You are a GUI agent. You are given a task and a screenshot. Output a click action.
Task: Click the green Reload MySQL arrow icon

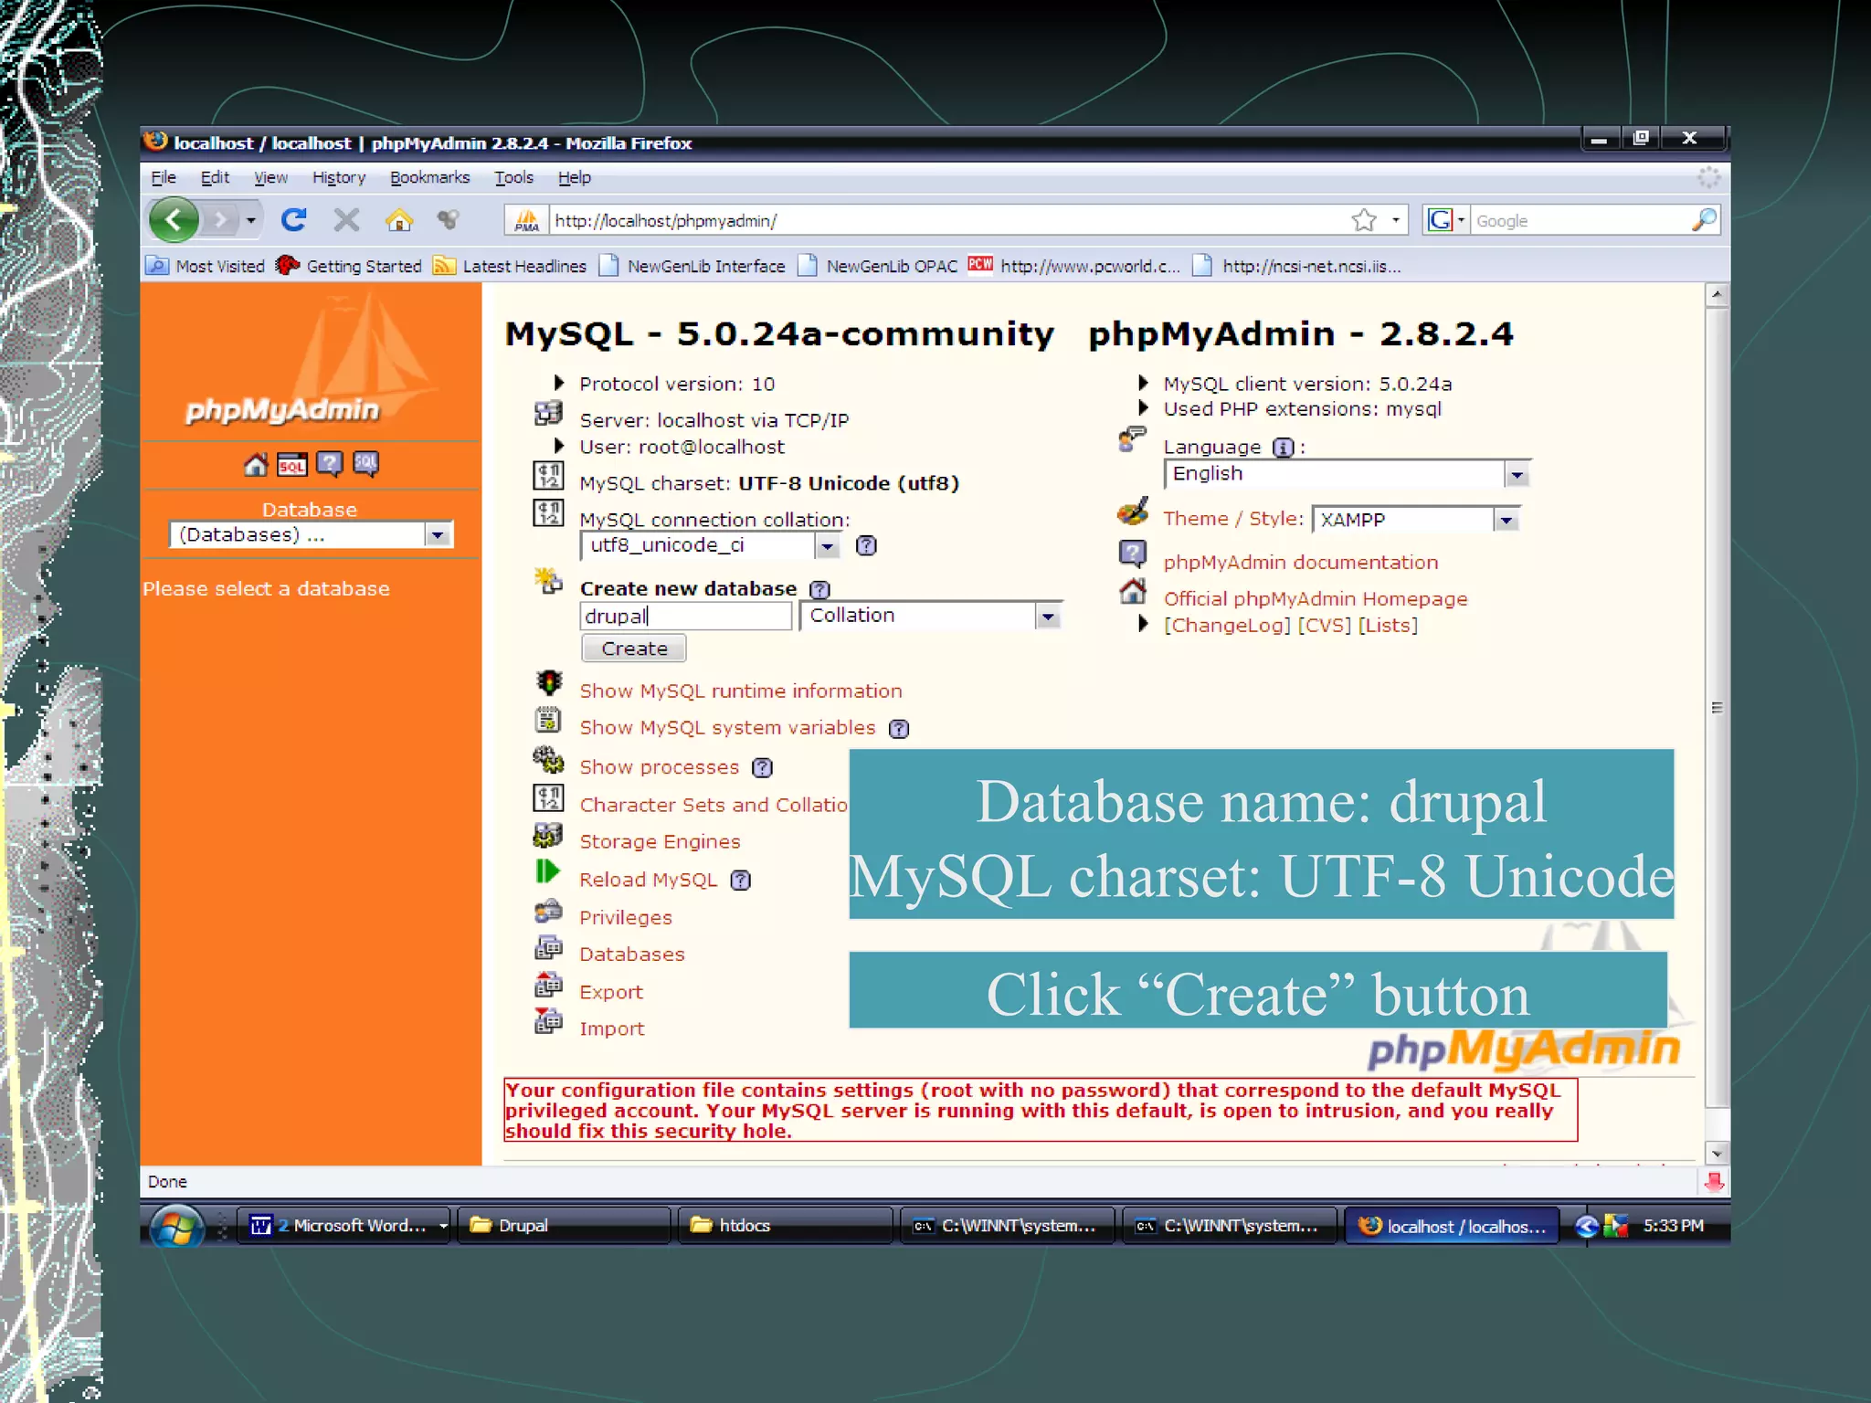click(x=547, y=872)
